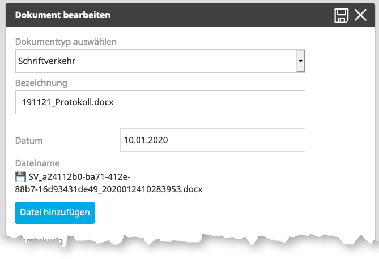Viewport: 379px width, 259px height.
Task: Focus the Bezeichnung text field
Action: [160, 102]
